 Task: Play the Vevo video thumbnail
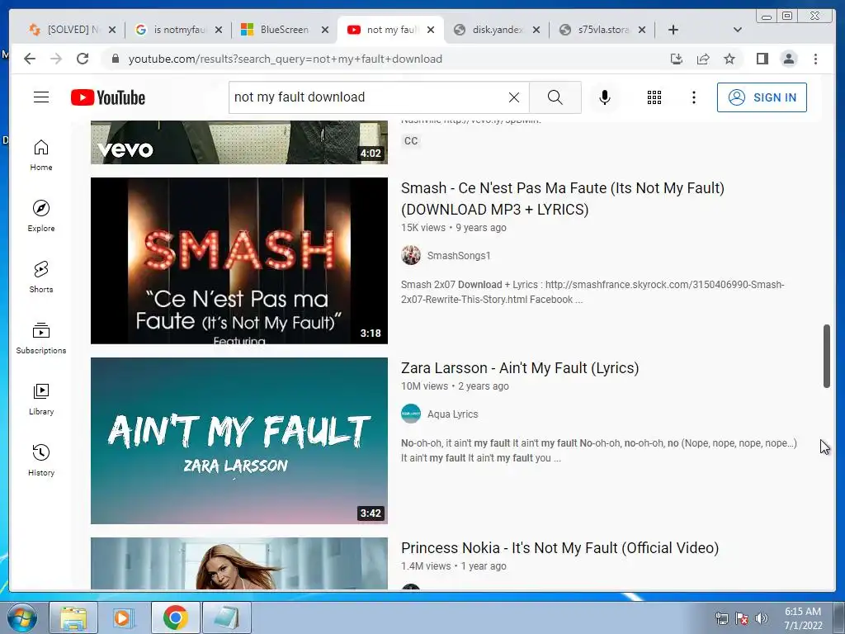pyautogui.click(x=239, y=142)
